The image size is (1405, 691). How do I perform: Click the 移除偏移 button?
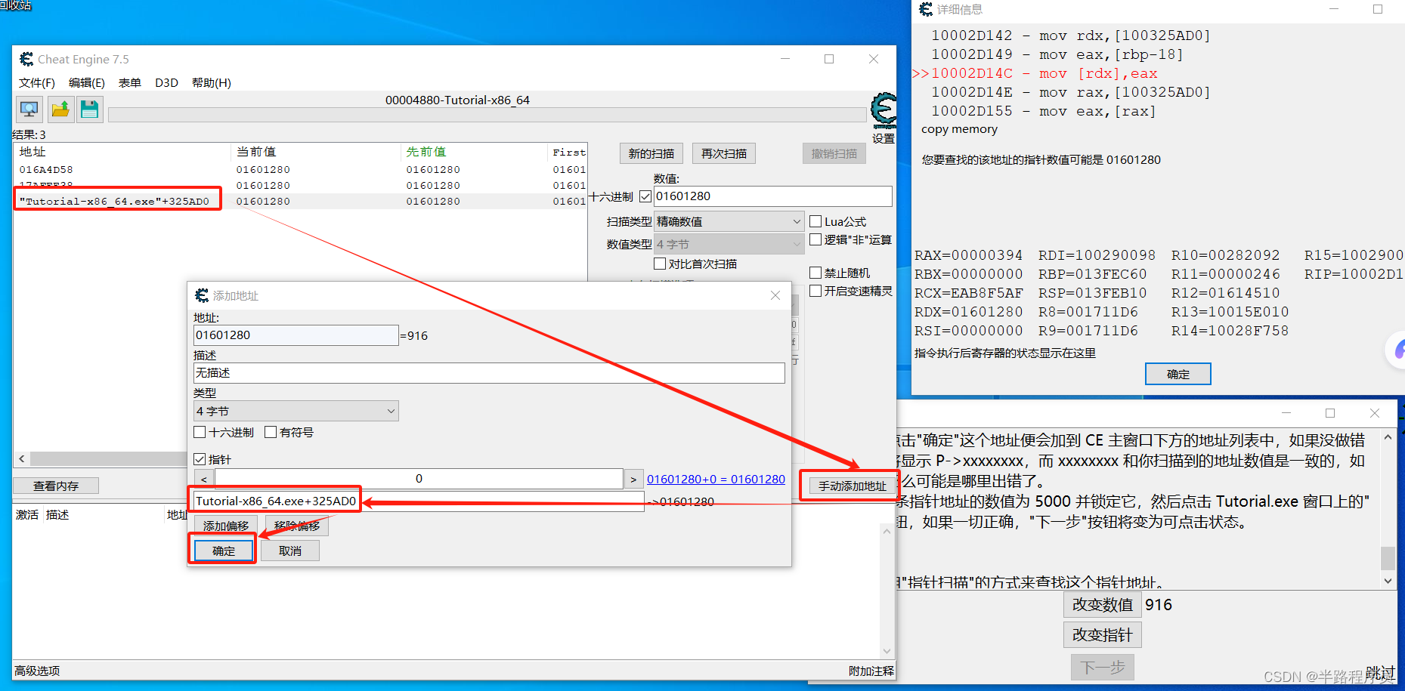[x=297, y=526]
